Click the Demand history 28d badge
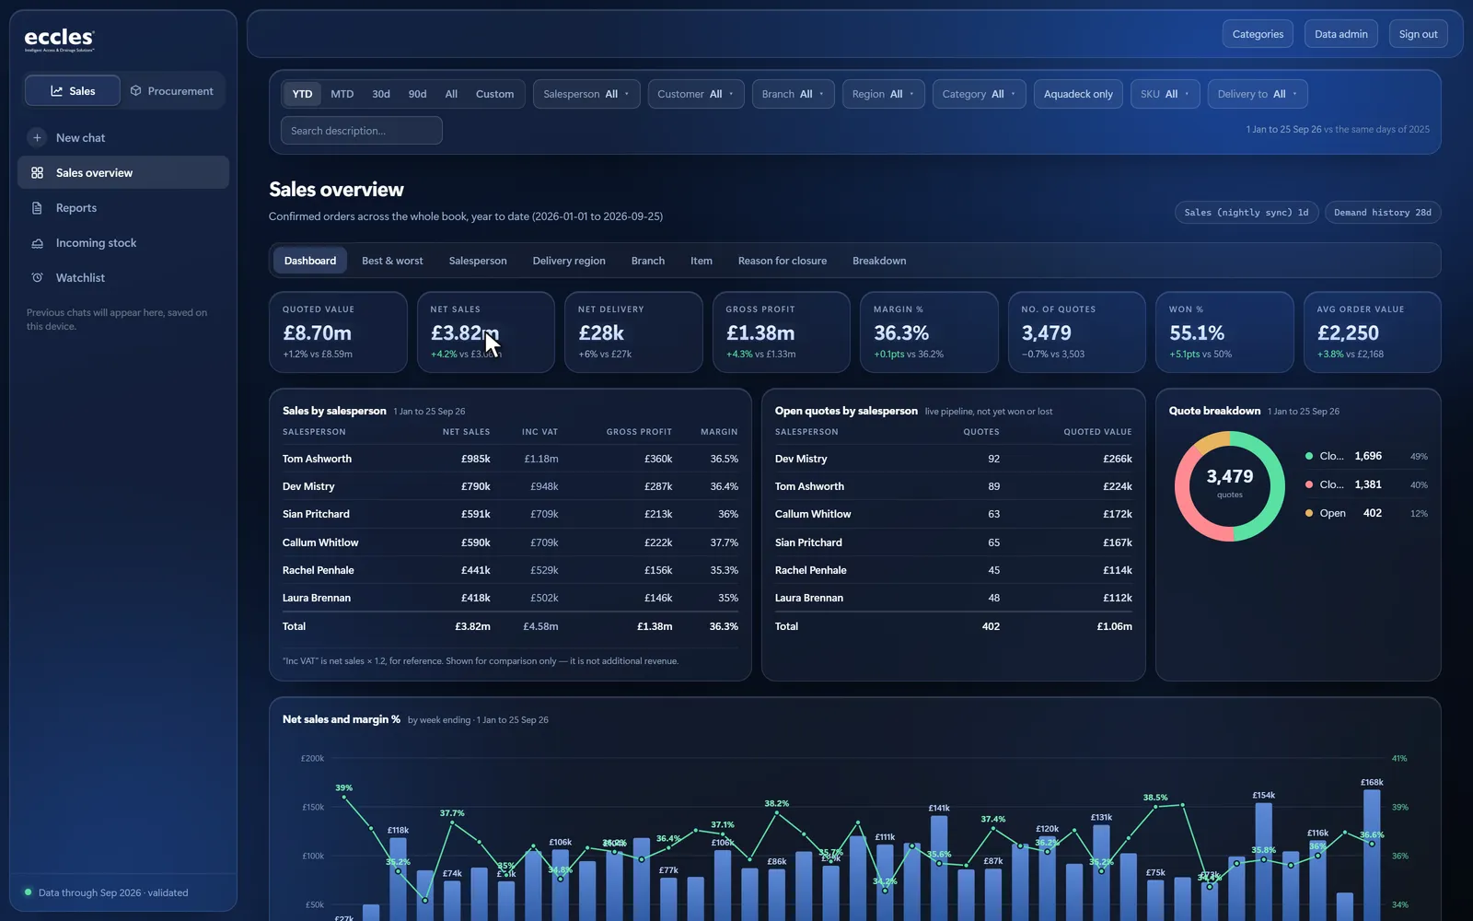This screenshot has height=921, width=1473. (1383, 213)
